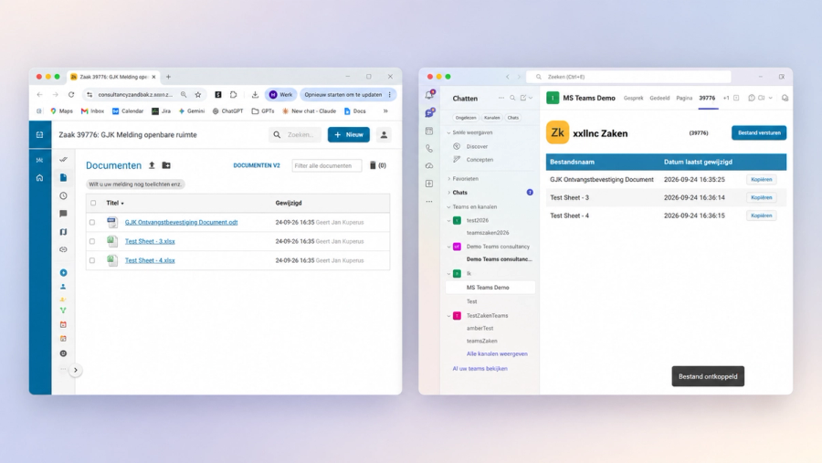Switch to Gedeeld tab
Image resolution: width=822 pixels, height=463 pixels.
[659, 98]
